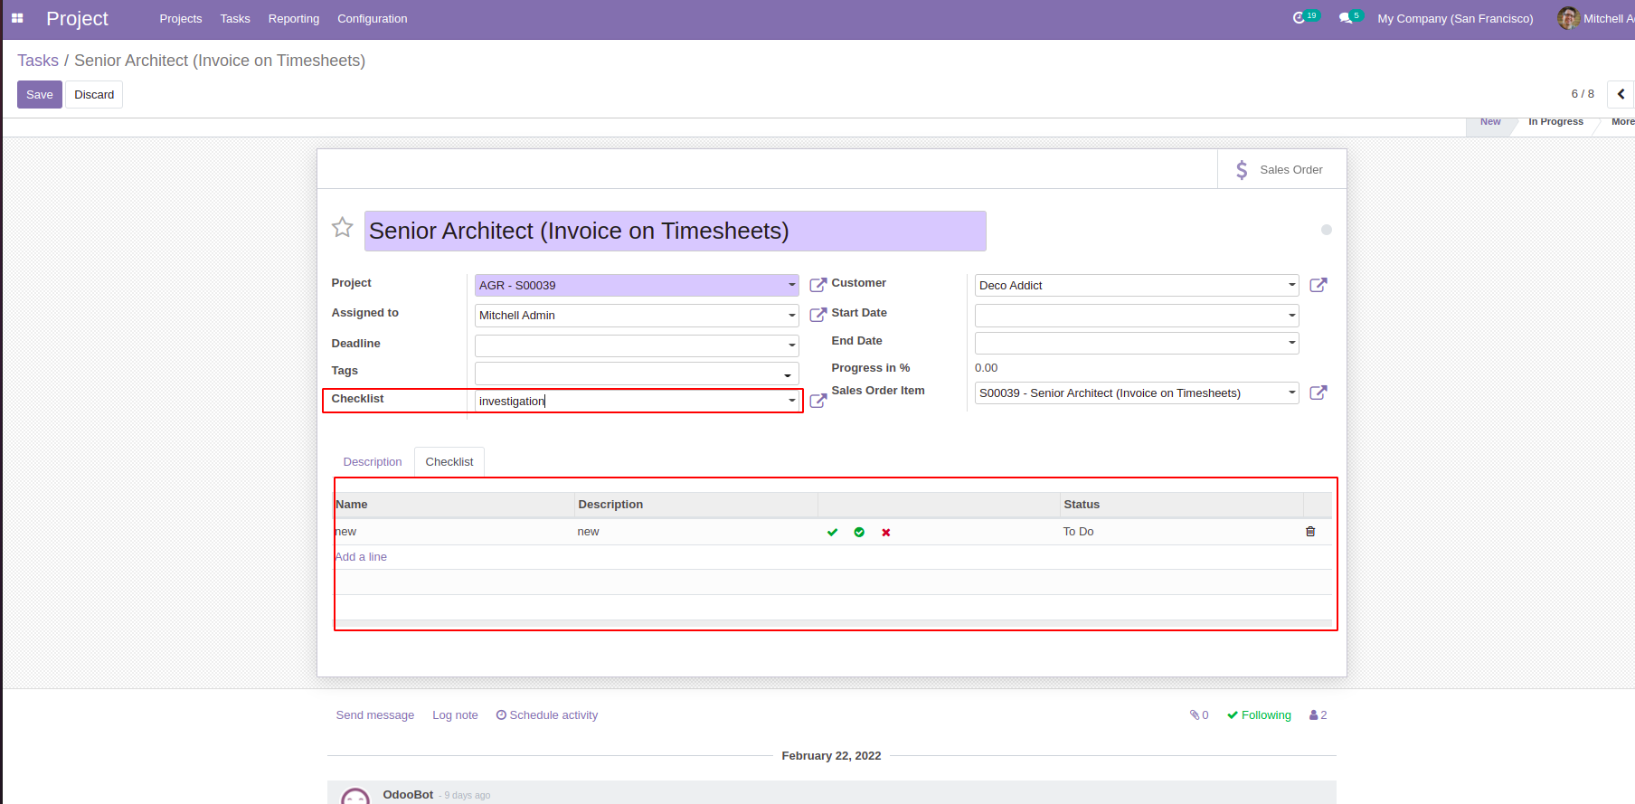Open the apps grid menu icon
This screenshot has height=804, width=1635.
(17, 18)
